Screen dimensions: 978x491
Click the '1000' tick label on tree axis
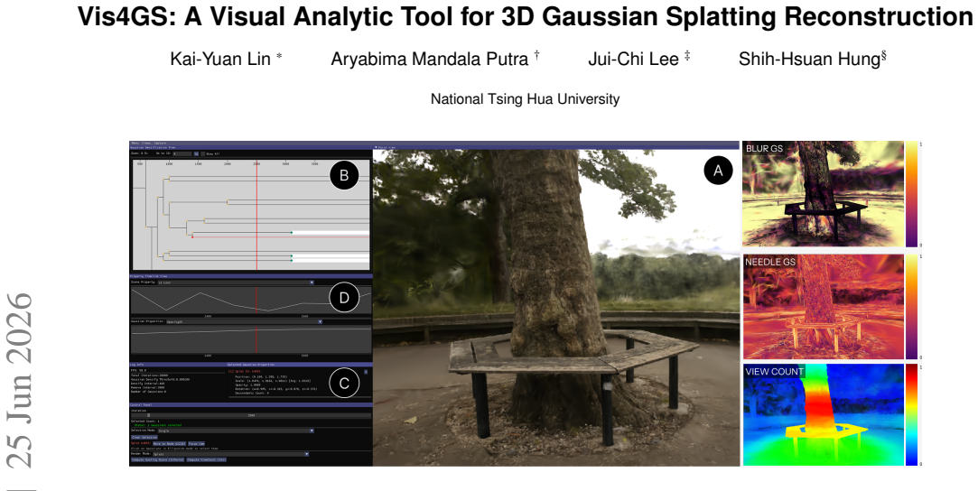[169, 164]
